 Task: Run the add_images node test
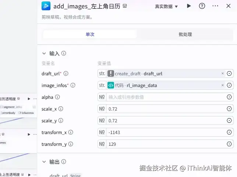click(x=189, y=6)
